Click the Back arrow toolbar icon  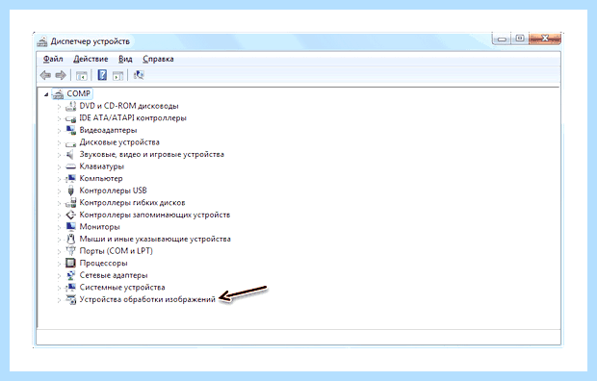tap(45, 75)
